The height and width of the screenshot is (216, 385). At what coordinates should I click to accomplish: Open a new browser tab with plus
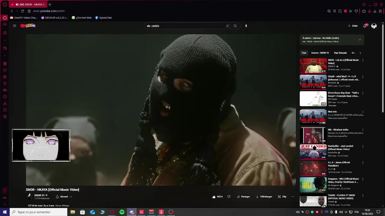(50, 4)
